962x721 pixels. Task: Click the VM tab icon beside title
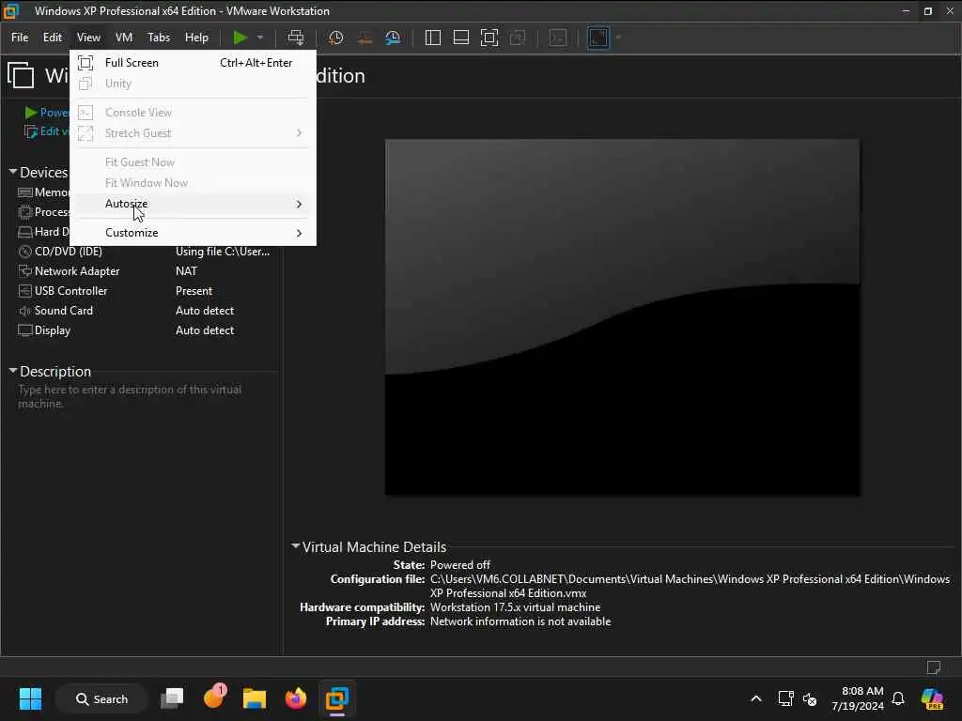(x=21, y=75)
